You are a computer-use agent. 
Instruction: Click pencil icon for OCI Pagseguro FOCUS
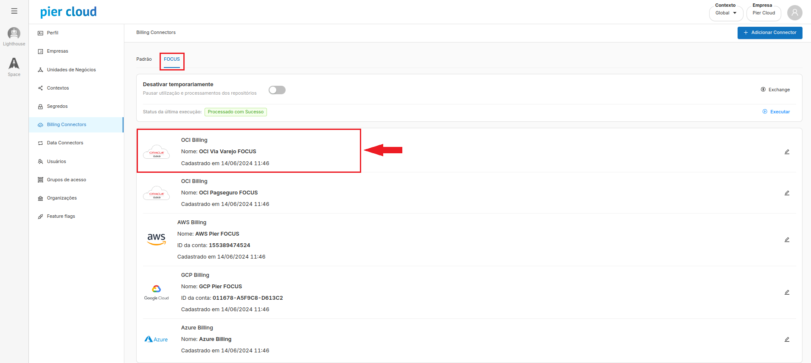click(787, 193)
